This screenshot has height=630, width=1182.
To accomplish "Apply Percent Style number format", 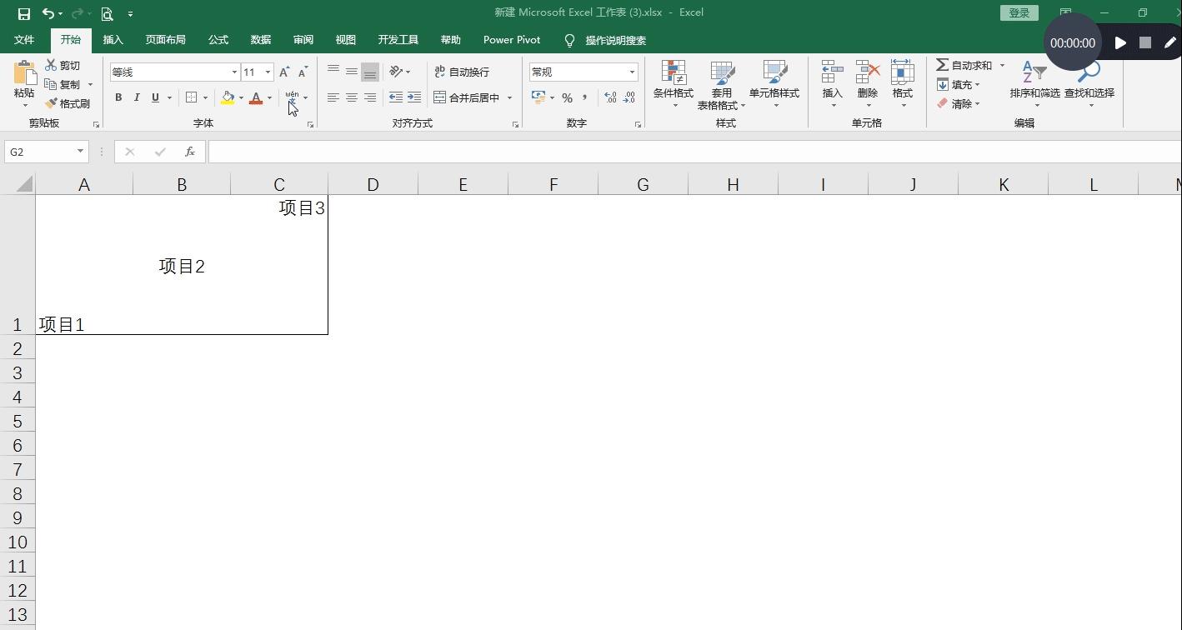I will coord(567,97).
